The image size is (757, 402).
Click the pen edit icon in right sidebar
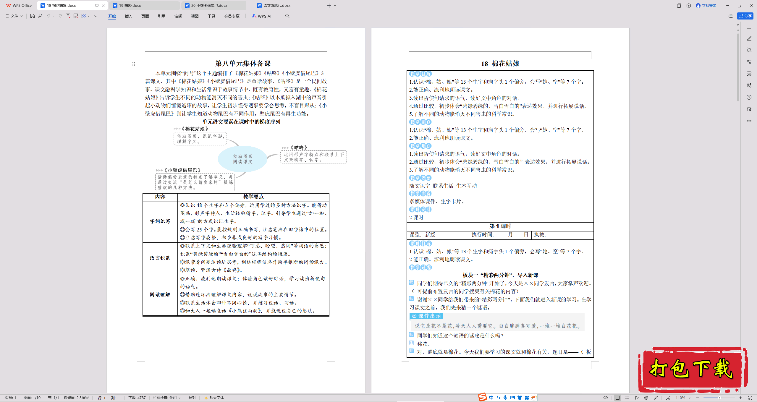(x=749, y=38)
